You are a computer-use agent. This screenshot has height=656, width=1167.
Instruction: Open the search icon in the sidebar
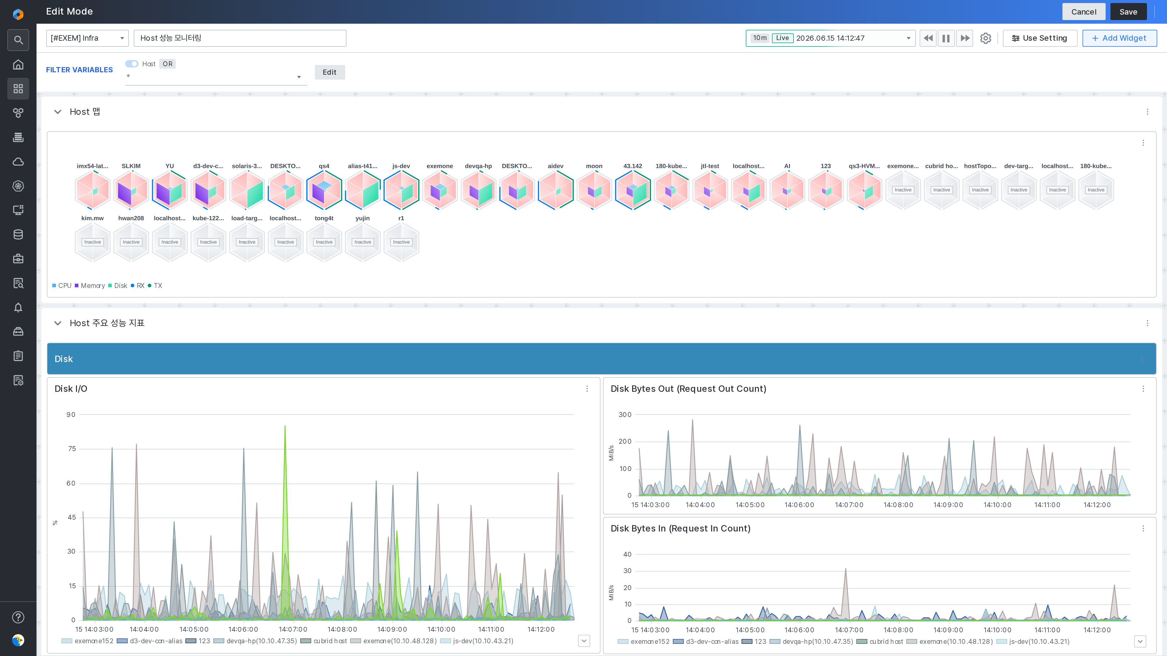coord(18,40)
